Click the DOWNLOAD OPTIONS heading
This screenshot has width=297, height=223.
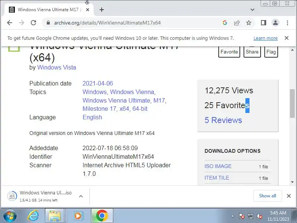232,151
